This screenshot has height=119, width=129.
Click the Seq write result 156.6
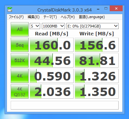coord(97,45)
